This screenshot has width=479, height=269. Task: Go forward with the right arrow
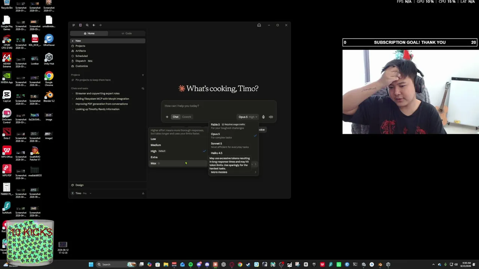100,25
